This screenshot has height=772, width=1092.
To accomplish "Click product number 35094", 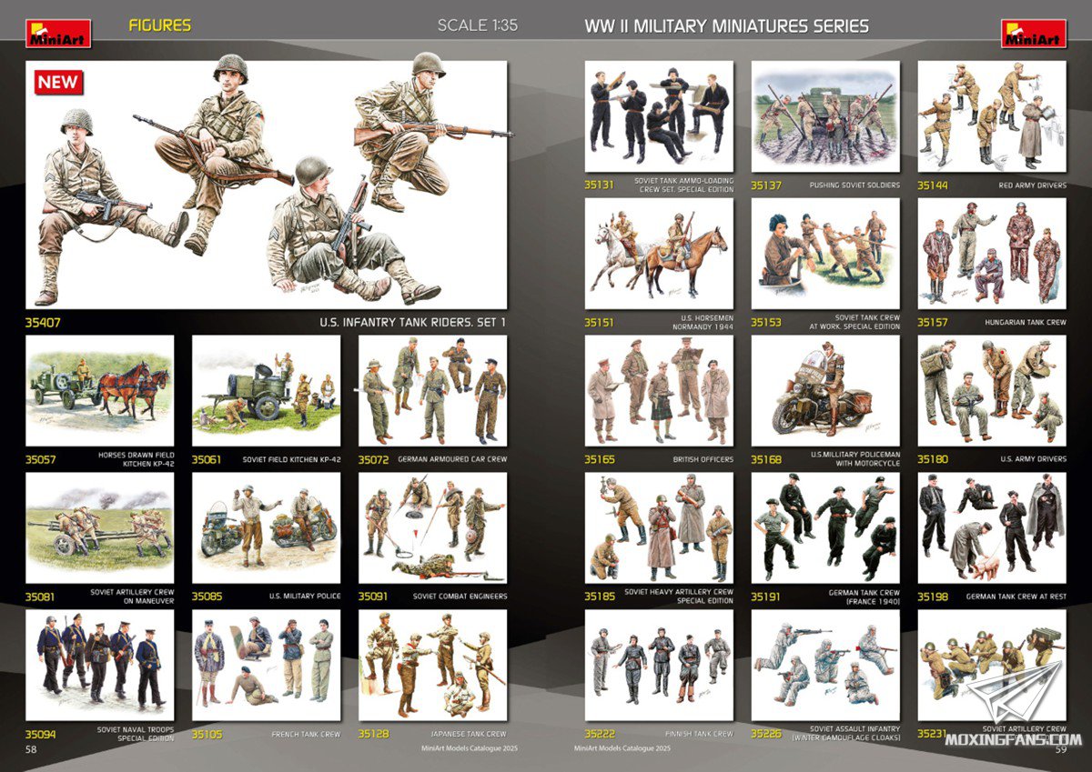I will click(41, 734).
